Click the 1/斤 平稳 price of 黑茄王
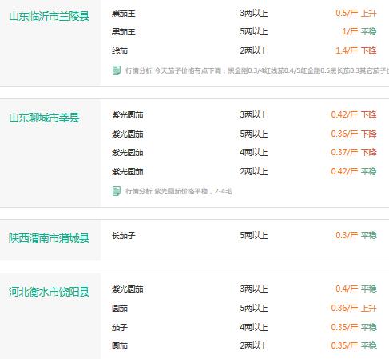The image size is (389, 359). pyautogui.click(x=359, y=32)
